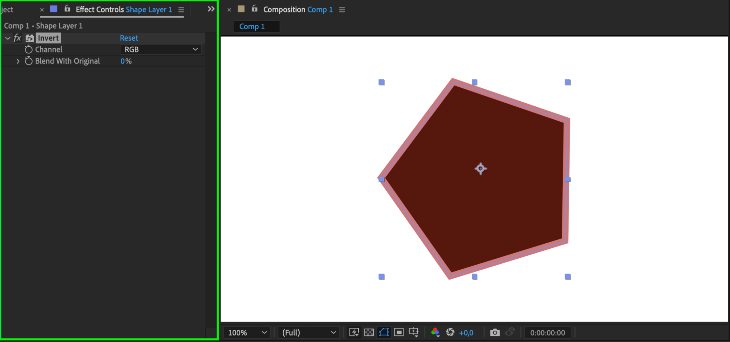Screen dimensions: 730x342
Task: Open the Invert effect preset icon
Action: [x=30, y=38]
